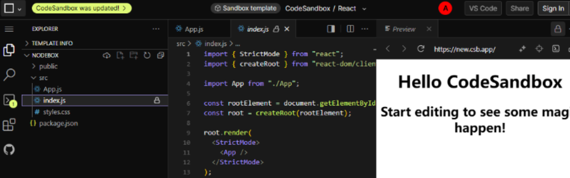Click the '<StrictMode>' code on line 10
This screenshot has width=570, height=178.
coord(235,142)
